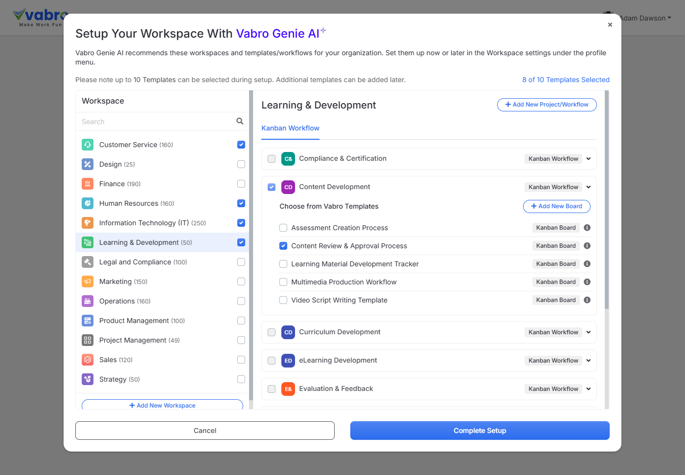Show info for Video Script Writing Template

click(x=587, y=300)
